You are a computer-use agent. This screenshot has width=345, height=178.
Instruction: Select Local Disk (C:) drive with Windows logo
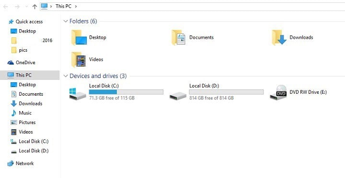point(78,94)
